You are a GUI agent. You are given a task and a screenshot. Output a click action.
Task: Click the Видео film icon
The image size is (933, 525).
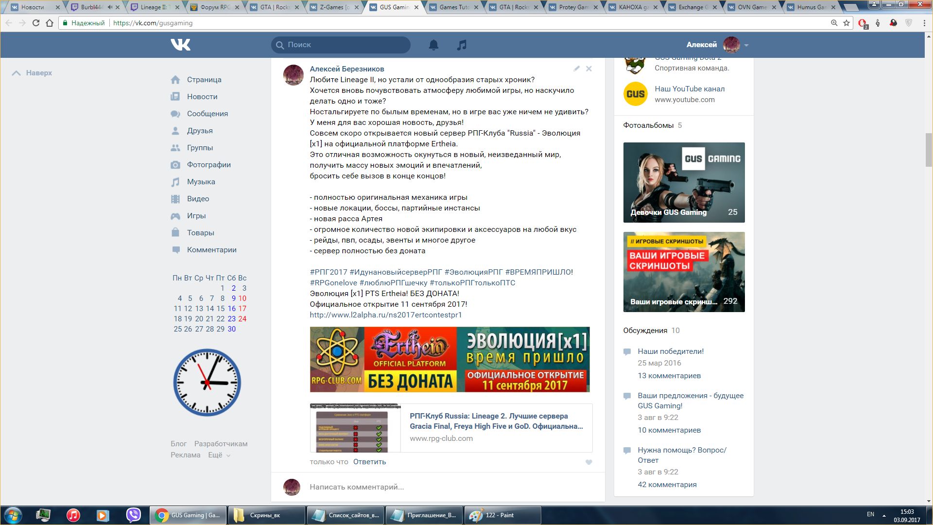pos(175,199)
